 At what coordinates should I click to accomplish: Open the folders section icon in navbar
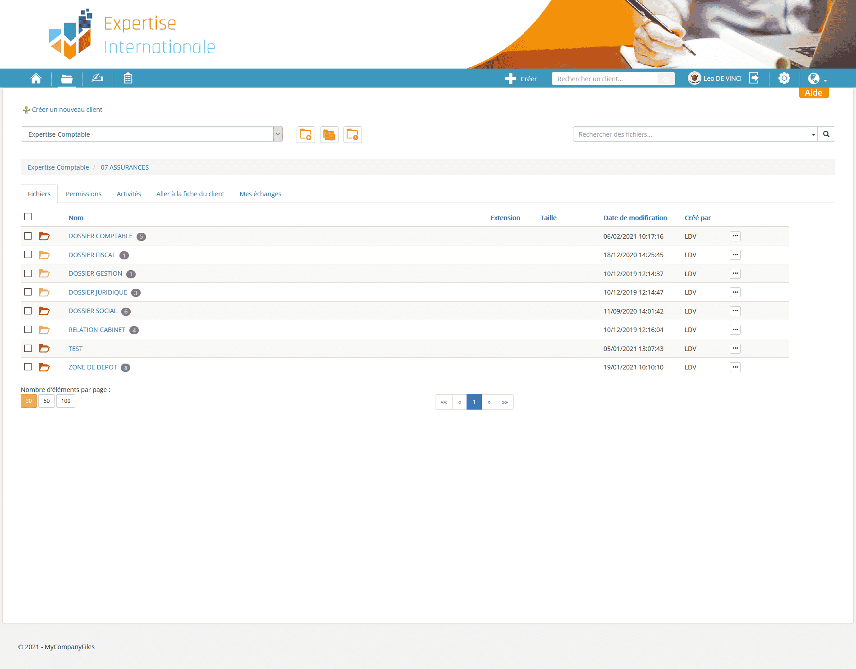tap(67, 79)
